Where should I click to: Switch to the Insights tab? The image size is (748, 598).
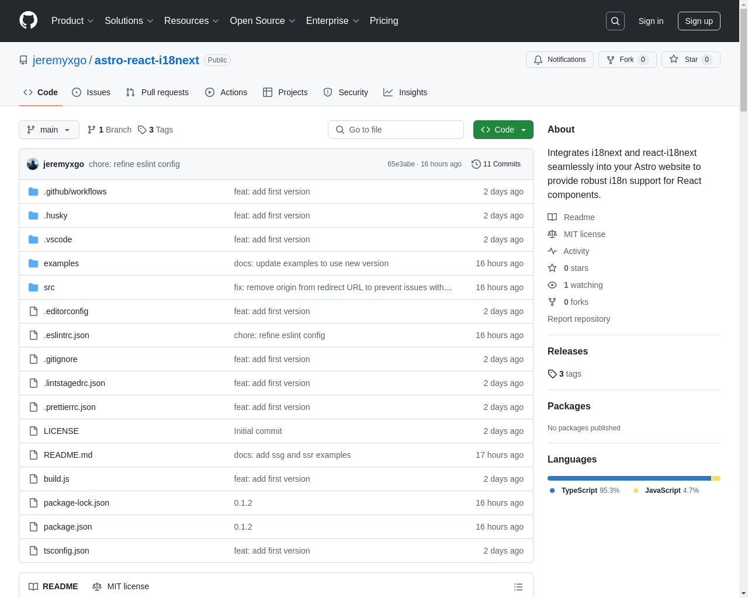coord(406,92)
